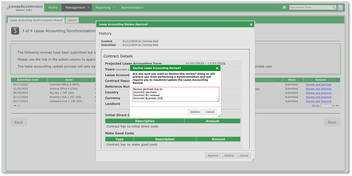The width and height of the screenshot is (352, 176).
Task: Click Contract has no initial direct costs
Action: [x=132, y=126]
